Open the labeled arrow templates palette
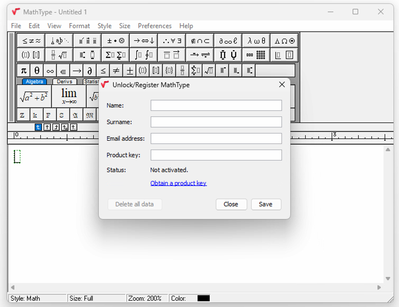Screen dimensions: 399x307 (x=200, y=55)
